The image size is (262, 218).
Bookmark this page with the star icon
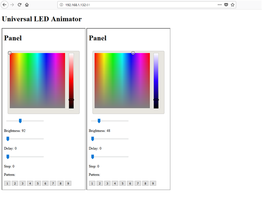(x=232, y=5)
